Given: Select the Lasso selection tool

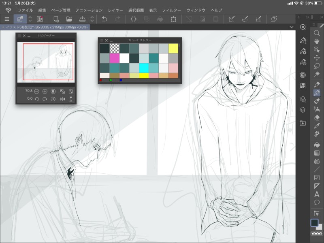Looking at the screenshot, I should tap(317, 66).
